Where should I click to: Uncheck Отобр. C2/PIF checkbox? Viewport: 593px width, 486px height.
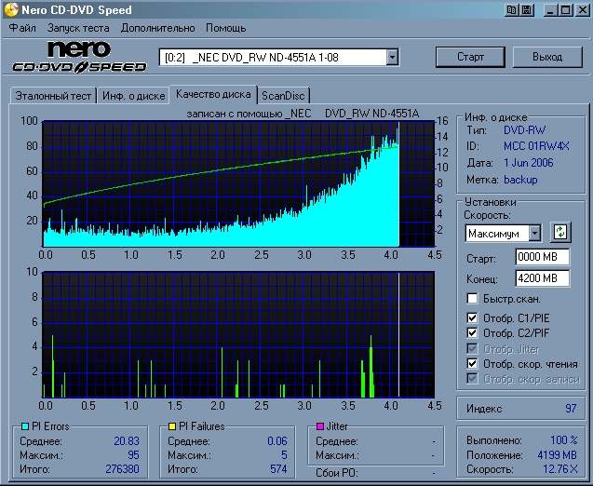click(473, 332)
